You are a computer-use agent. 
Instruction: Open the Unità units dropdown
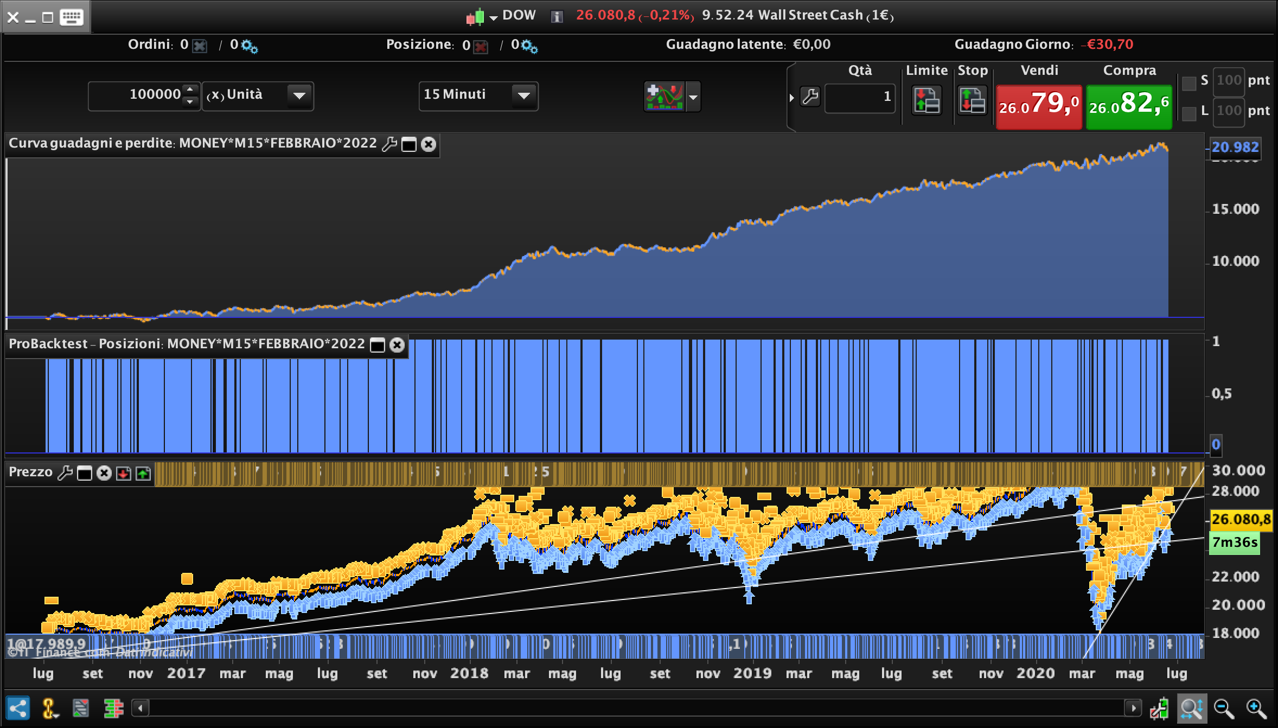pyautogui.click(x=299, y=96)
